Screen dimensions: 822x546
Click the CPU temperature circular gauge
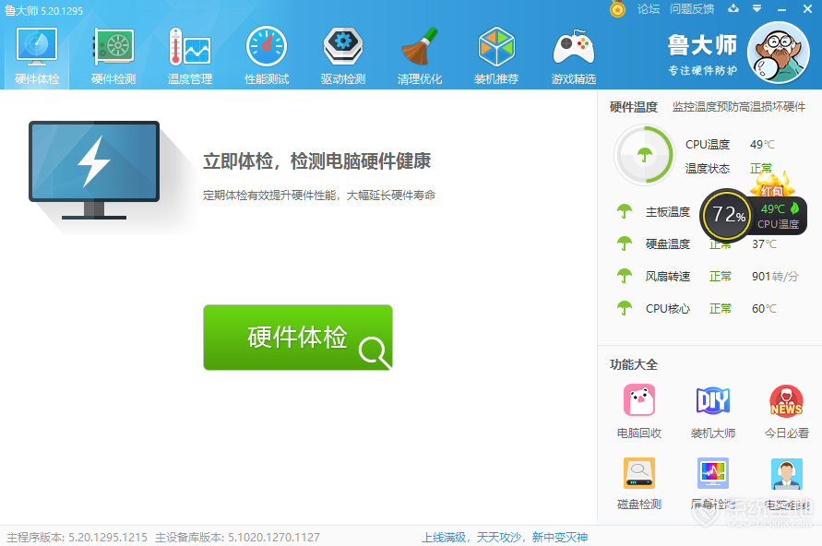tap(644, 155)
